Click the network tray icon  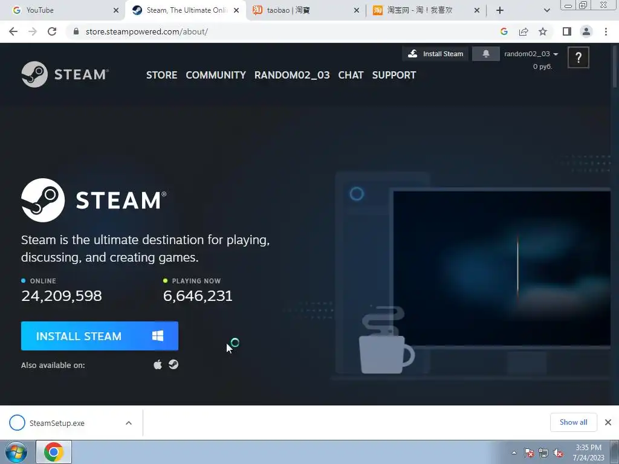543,453
